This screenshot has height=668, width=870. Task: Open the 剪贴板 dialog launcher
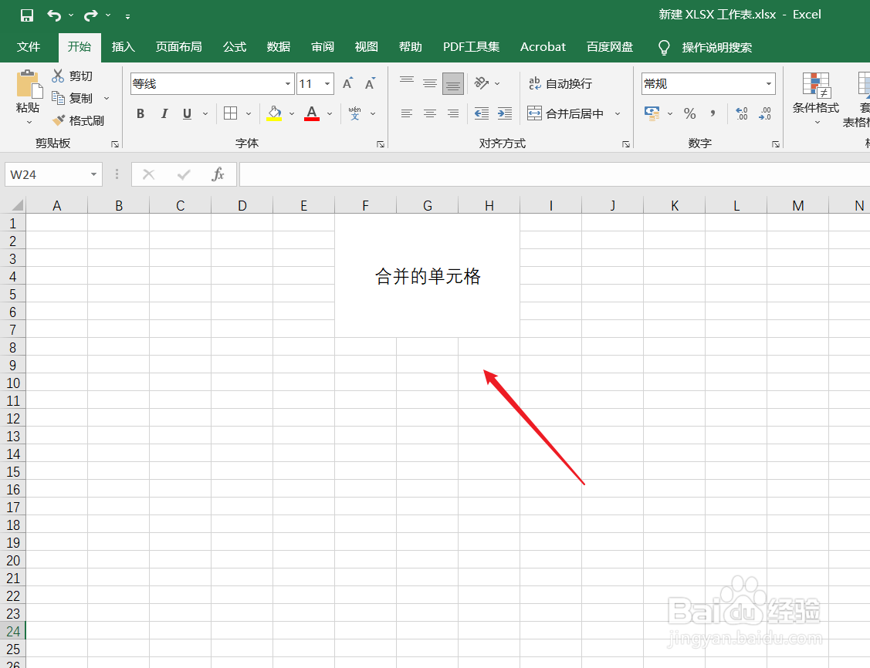pos(115,144)
